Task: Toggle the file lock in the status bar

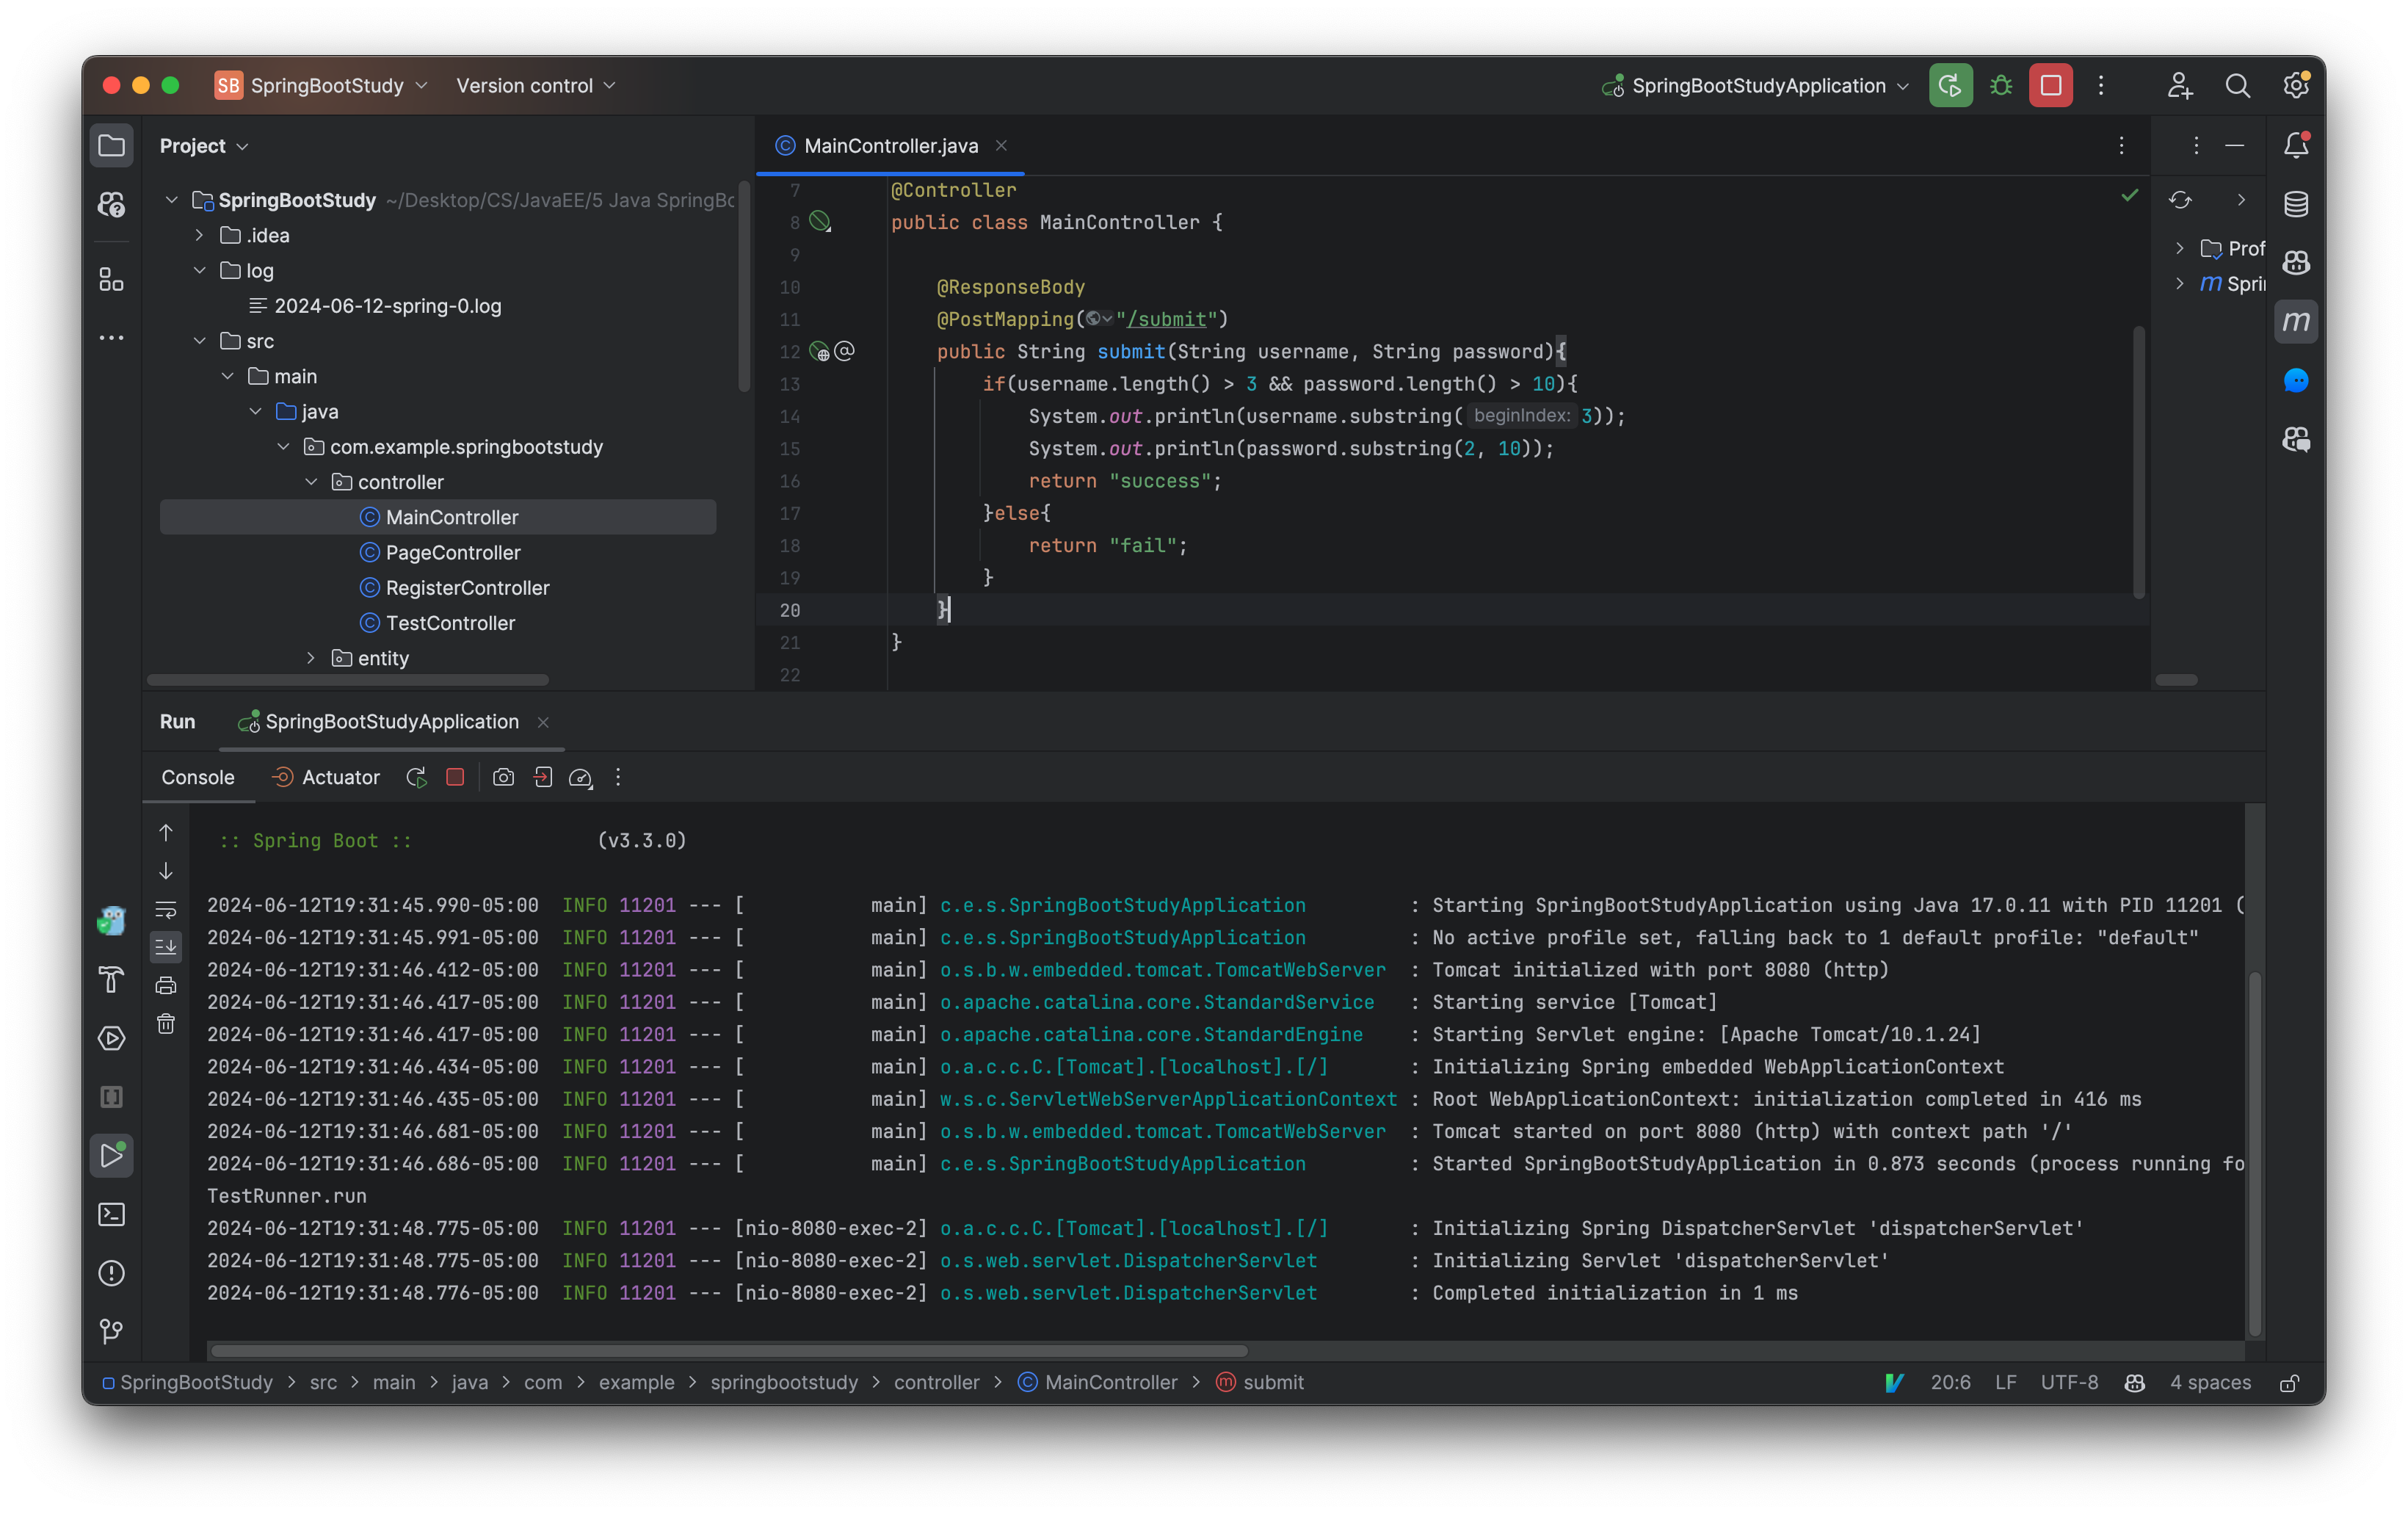Action: tap(2290, 1383)
